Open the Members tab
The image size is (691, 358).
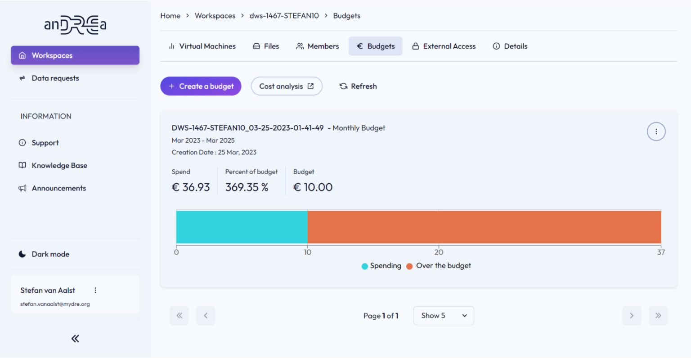[x=318, y=46]
